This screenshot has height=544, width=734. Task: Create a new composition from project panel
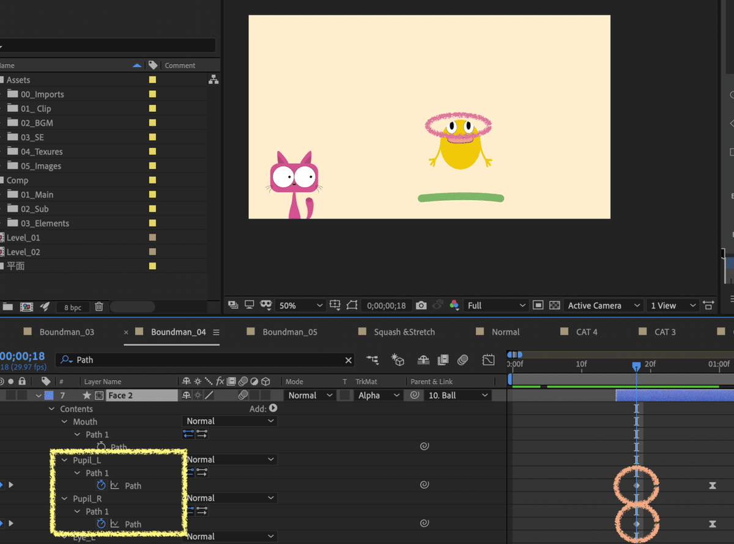(26, 307)
